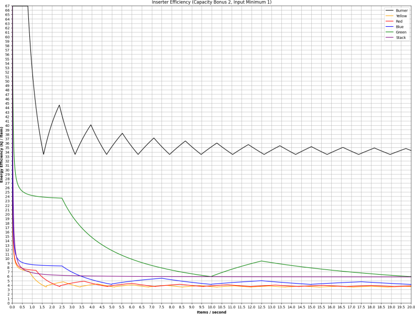Click the green curve corner at 2.5 items/second

click(x=62, y=198)
